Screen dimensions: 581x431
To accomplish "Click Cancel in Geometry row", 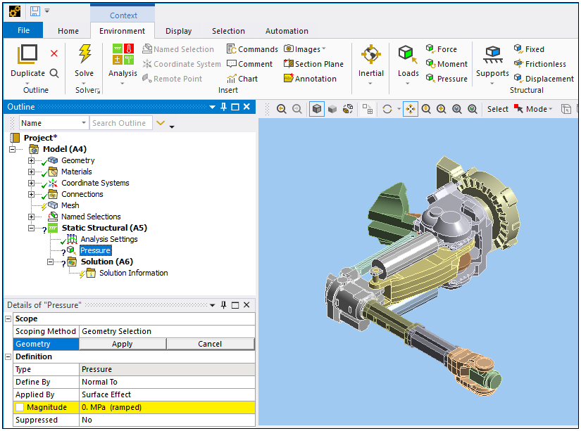I will 210,344.
